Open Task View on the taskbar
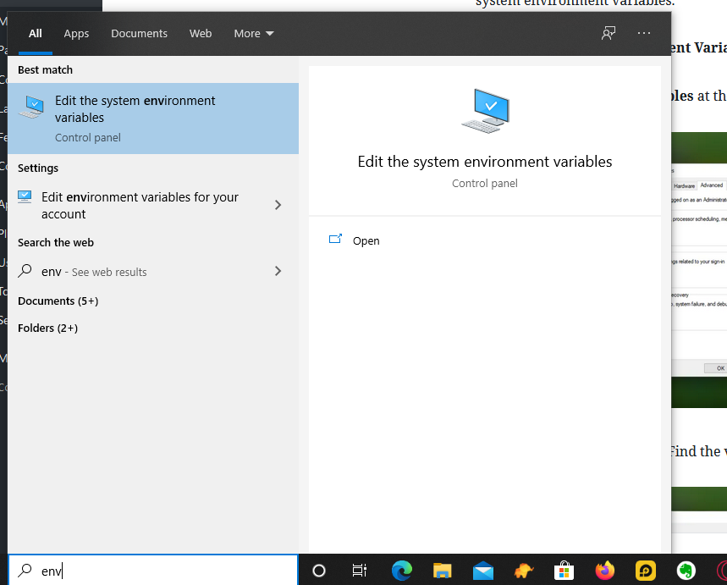This screenshot has height=585, width=727. coord(359,571)
